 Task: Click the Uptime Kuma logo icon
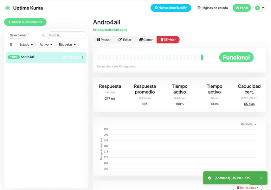[x=8, y=8]
